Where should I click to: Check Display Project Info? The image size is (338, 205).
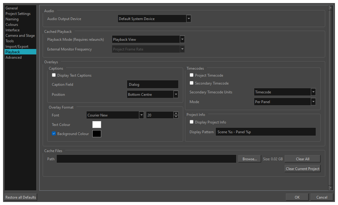tap(191, 122)
